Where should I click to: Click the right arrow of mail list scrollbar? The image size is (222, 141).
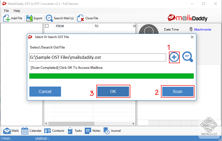[133, 124]
